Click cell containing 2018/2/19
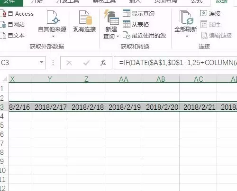237x191 pixels. 123,107
